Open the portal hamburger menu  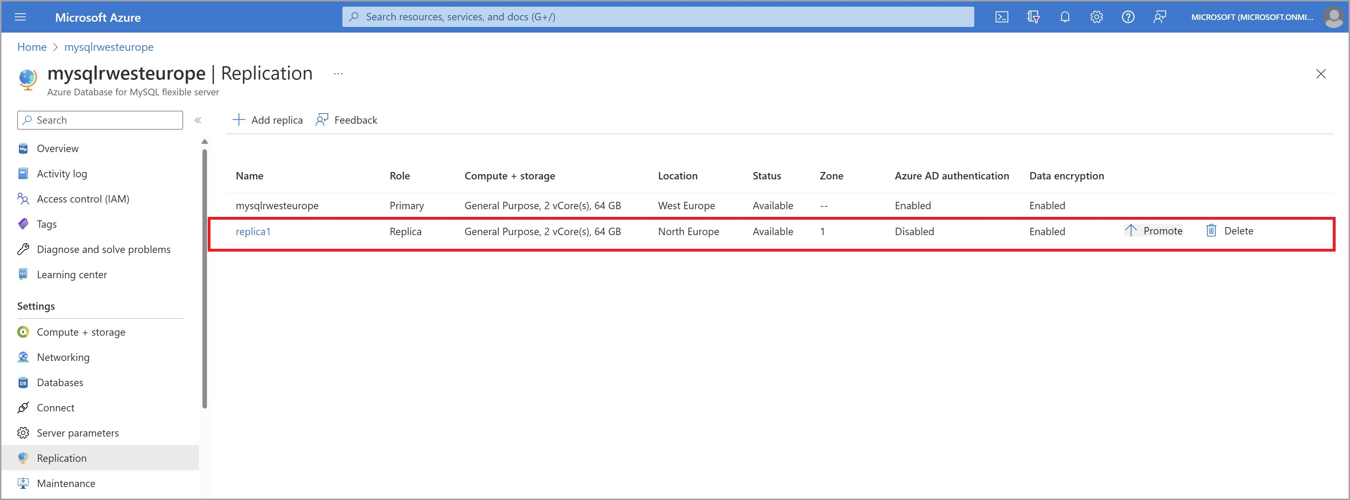(20, 17)
